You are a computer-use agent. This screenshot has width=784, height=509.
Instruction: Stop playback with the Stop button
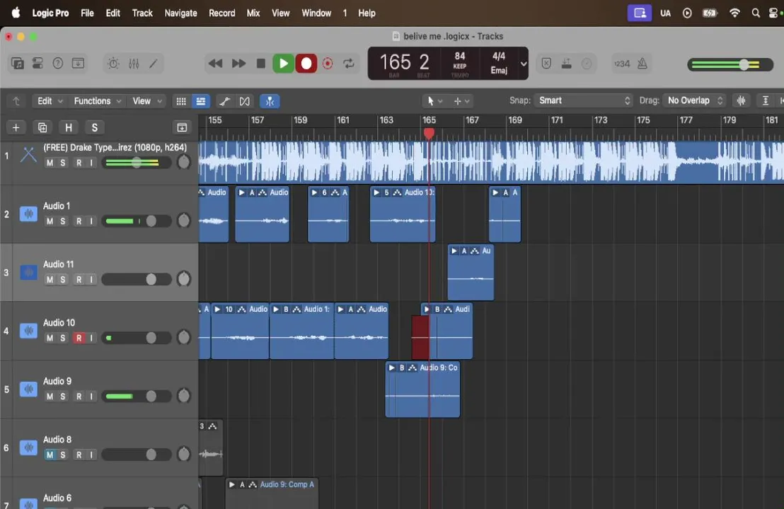point(260,64)
